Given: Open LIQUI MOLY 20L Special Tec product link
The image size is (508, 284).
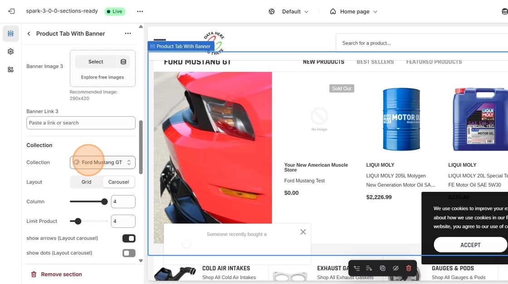Looking at the screenshot, I should [x=478, y=180].
